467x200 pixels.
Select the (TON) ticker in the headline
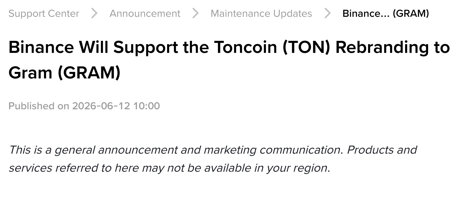click(306, 47)
